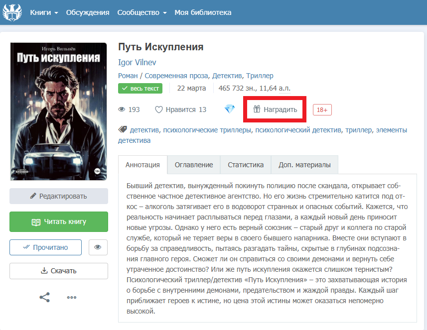Expand the Книги dropdown menu
427x330 pixels.
click(x=44, y=12)
